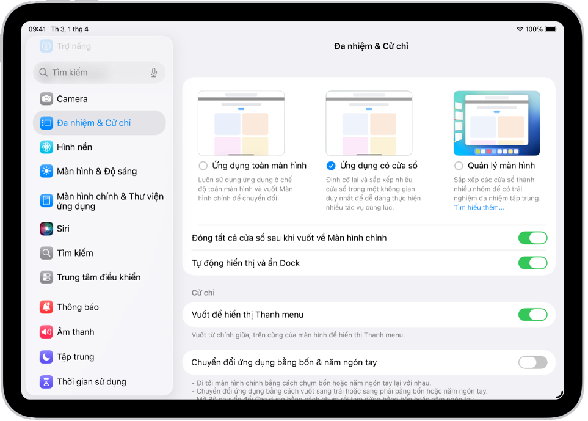Open Tập trung via the moon icon
The height and width of the screenshot is (421, 588).
(x=46, y=356)
